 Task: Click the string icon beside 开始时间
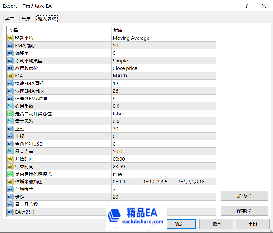pyautogui.click(x=10, y=159)
